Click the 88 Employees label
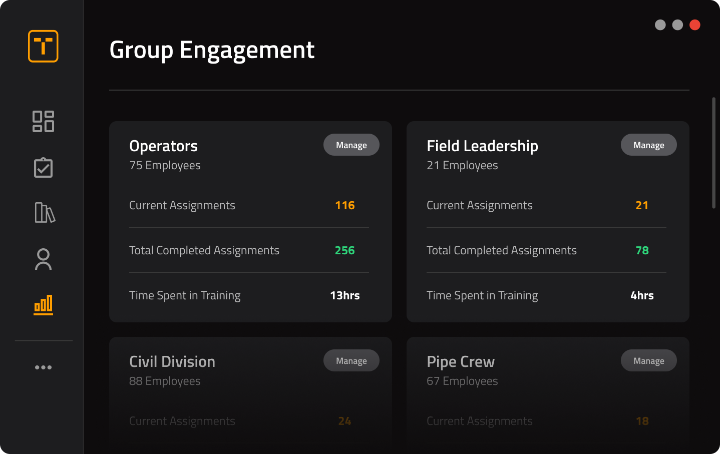 point(165,381)
